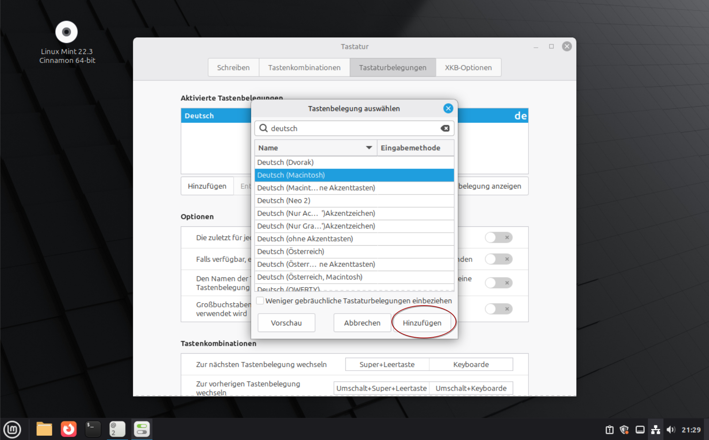The image size is (709, 440).
Task: Toggle the Großbuchstaben option switch
Action: [498, 309]
